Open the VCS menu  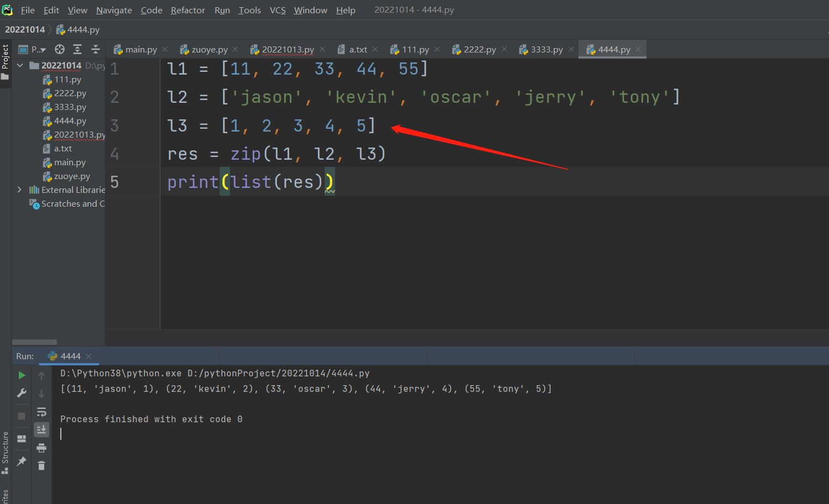coord(278,10)
